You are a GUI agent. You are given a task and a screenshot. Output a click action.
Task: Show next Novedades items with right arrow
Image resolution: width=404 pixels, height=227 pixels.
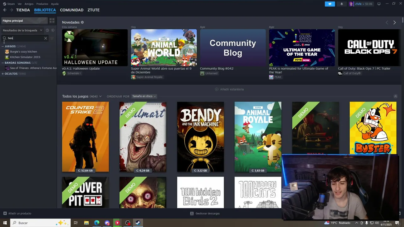coord(395,22)
